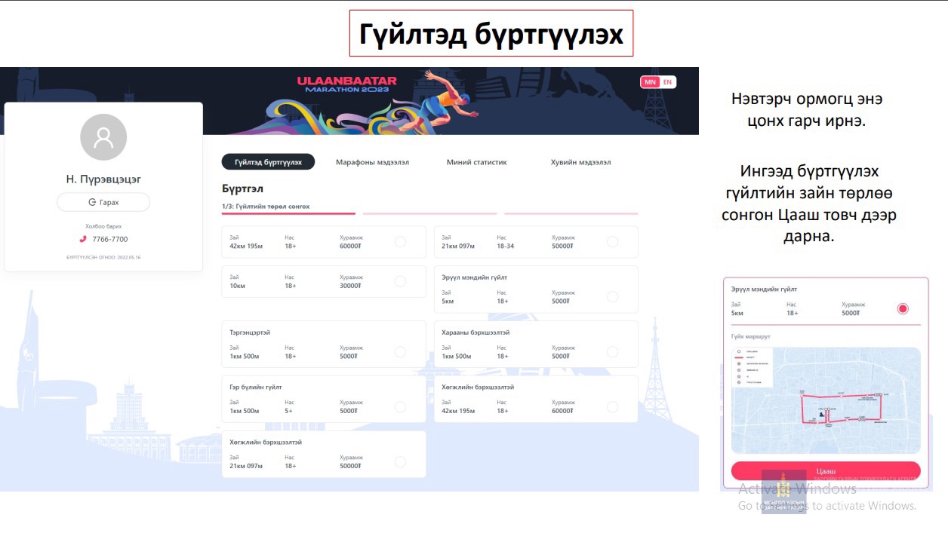Choose the 10км 30000₮ race radio button
The height and width of the screenshot is (533, 948).
(400, 281)
